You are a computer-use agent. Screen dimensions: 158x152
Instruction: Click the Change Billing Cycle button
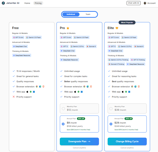coord(127,141)
